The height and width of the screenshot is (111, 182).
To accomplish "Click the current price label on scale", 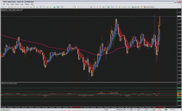I will tap(179, 16).
